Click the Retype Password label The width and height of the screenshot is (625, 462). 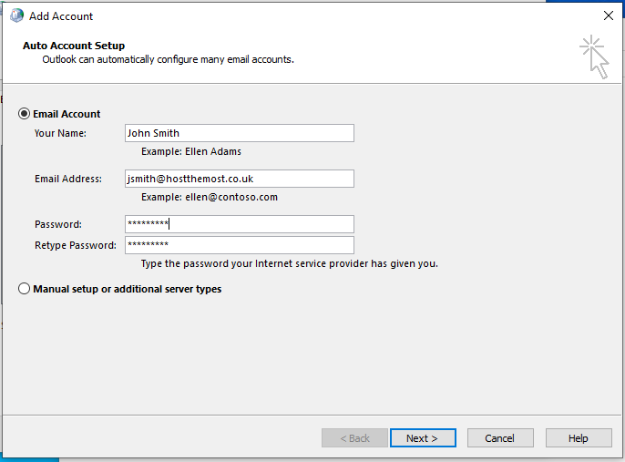[x=76, y=245]
